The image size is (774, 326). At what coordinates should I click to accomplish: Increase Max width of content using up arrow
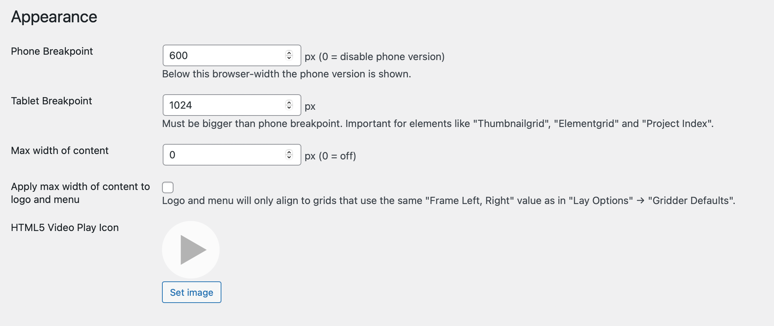coord(289,152)
